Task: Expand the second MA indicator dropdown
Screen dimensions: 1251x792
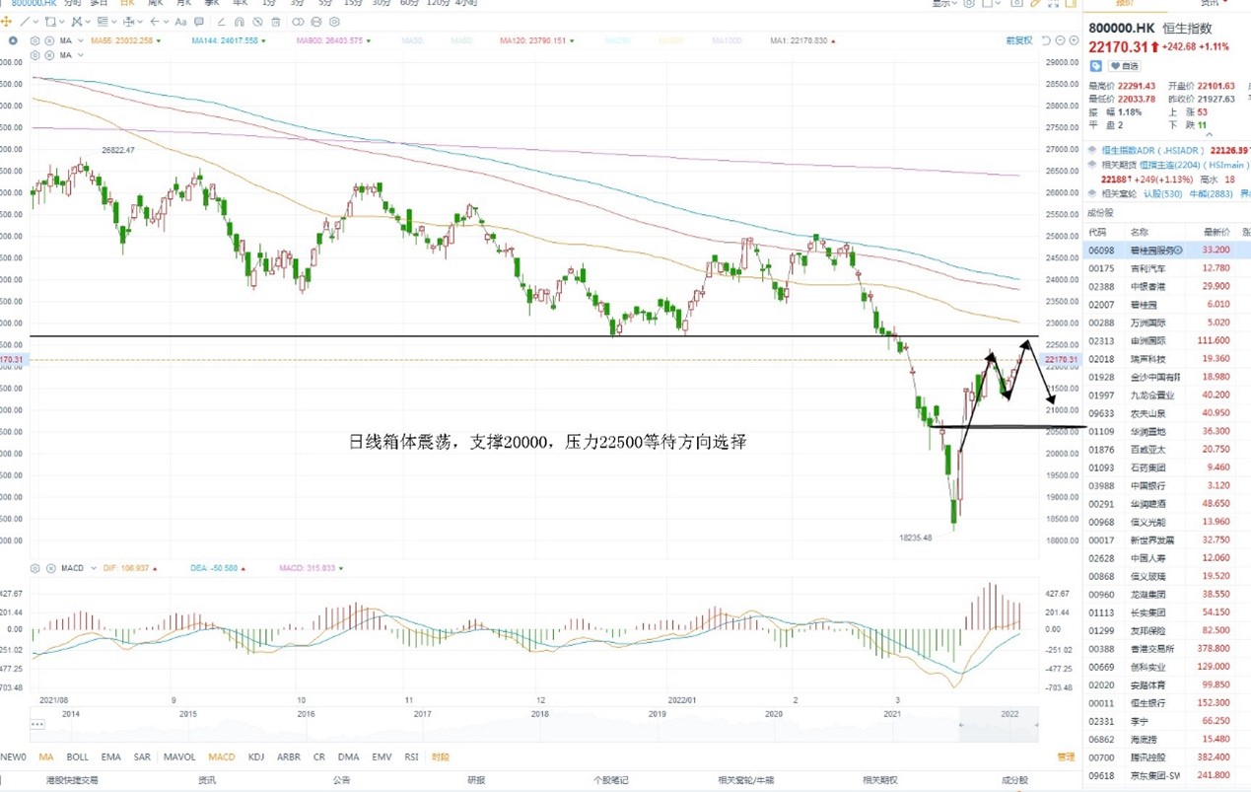Action: point(81,55)
